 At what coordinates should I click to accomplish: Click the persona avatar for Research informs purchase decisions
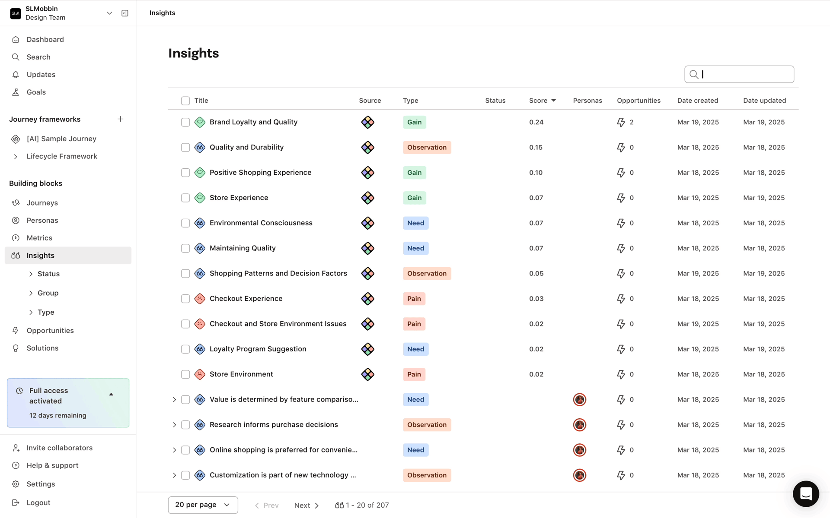tap(580, 425)
